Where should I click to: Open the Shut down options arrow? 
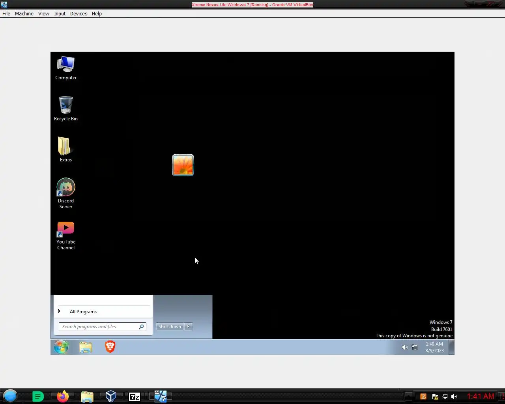pyautogui.click(x=189, y=327)
